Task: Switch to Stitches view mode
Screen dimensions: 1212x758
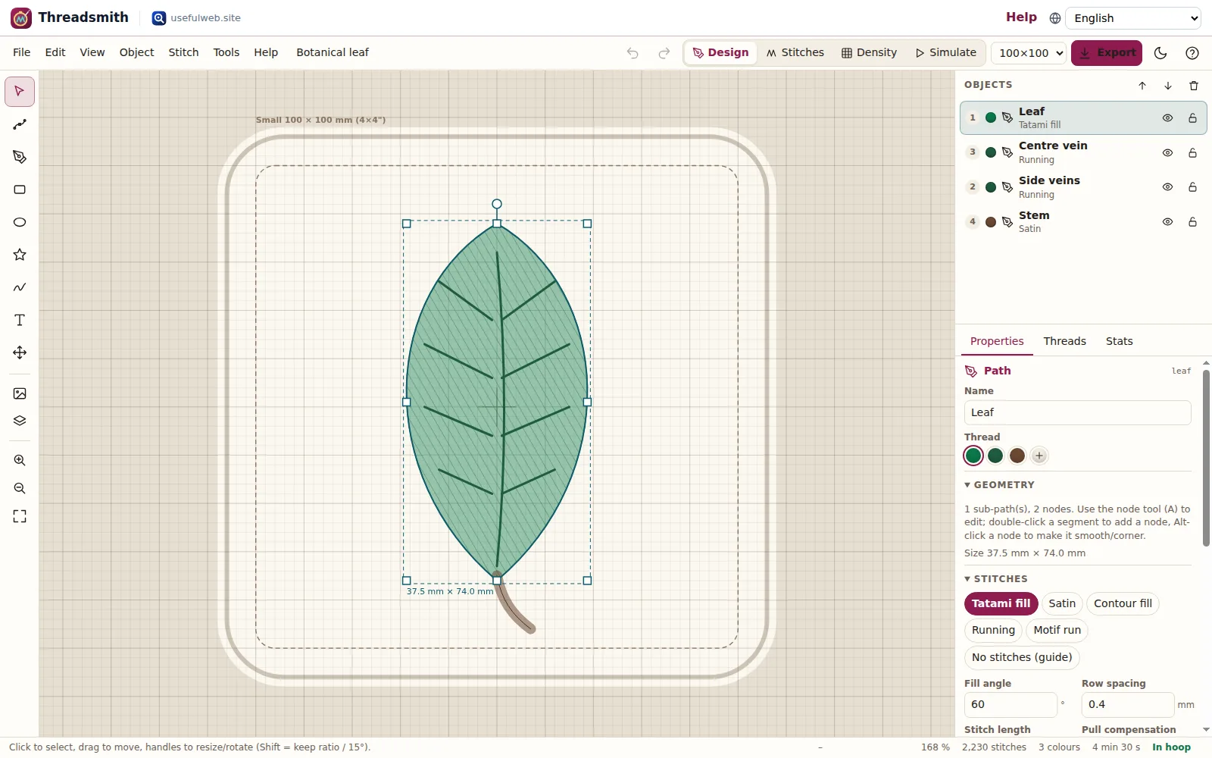Action: [795, 52]
